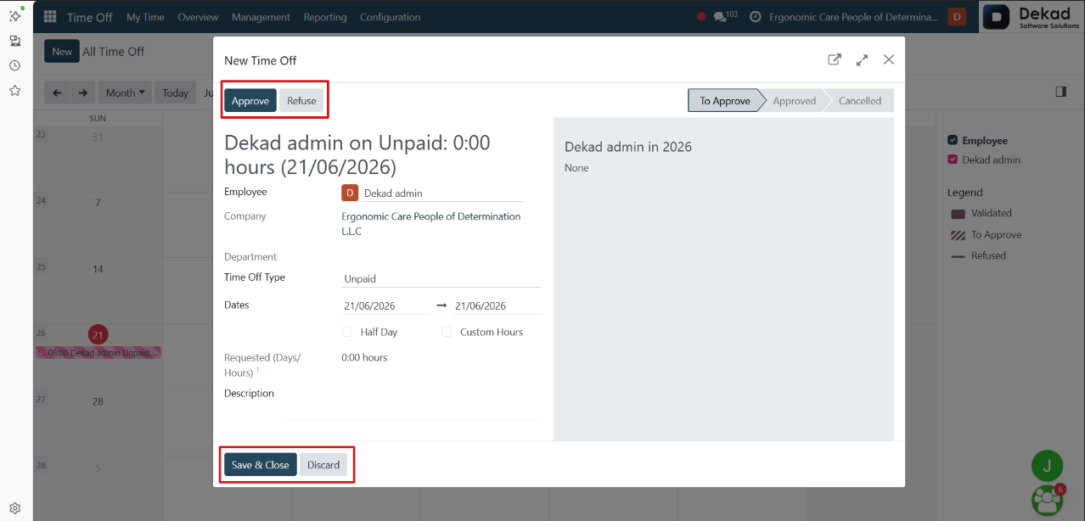This screenshot has height=521, width=1085.
Task: Click the Discard button
Action: click(x=323, y=464)
